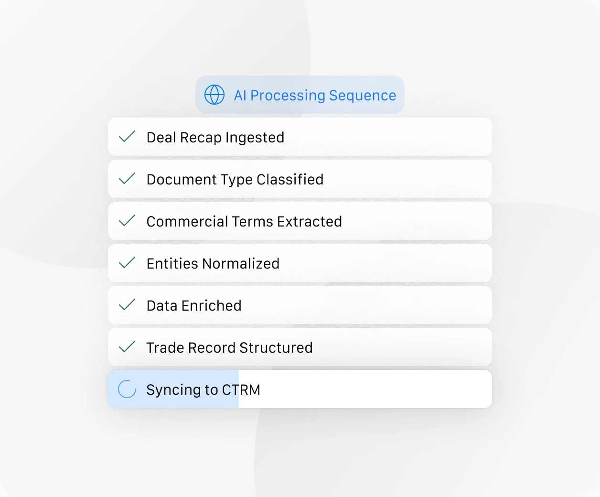The height and width of the screenshot is (497, 600).
Task: Select the Trade Record Structured text
Action: point(229,347)
